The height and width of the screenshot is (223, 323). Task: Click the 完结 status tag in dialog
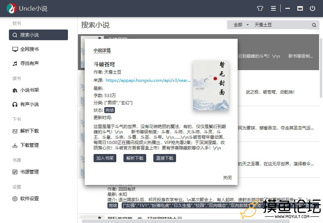(x=109, y=110)
